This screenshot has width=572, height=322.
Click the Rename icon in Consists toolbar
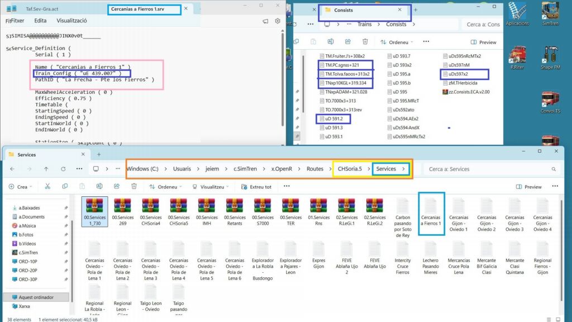[331, 41]
